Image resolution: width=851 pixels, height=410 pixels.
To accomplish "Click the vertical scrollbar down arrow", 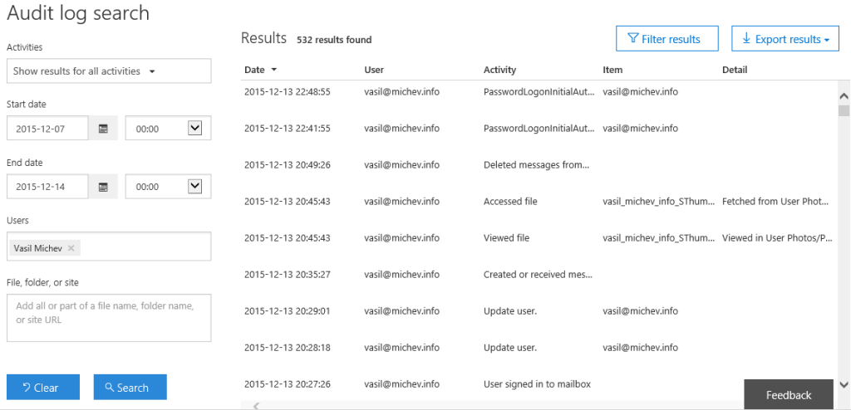I will (844, 384).
